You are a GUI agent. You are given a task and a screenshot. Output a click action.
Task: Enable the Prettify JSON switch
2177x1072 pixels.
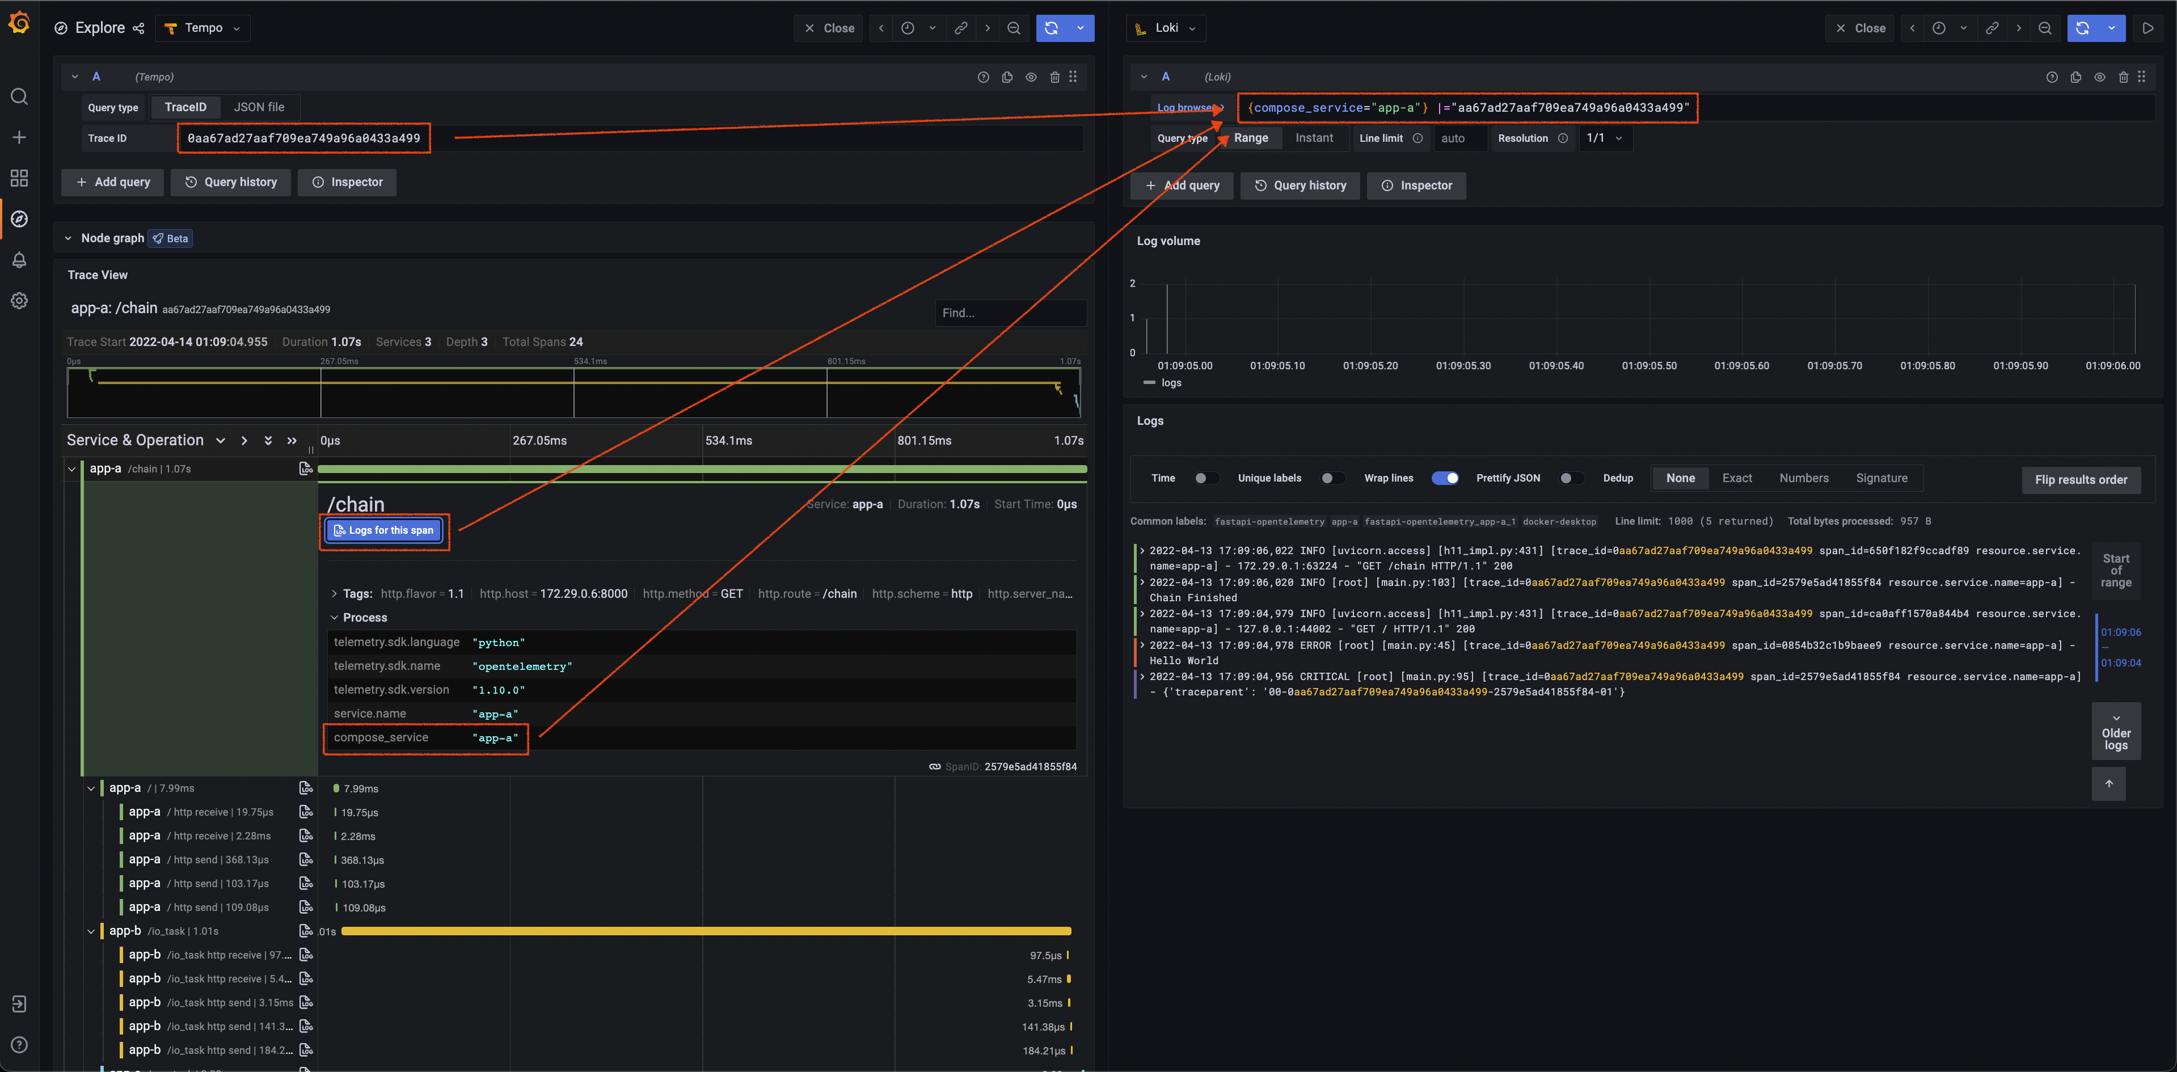coord(1571,478)
